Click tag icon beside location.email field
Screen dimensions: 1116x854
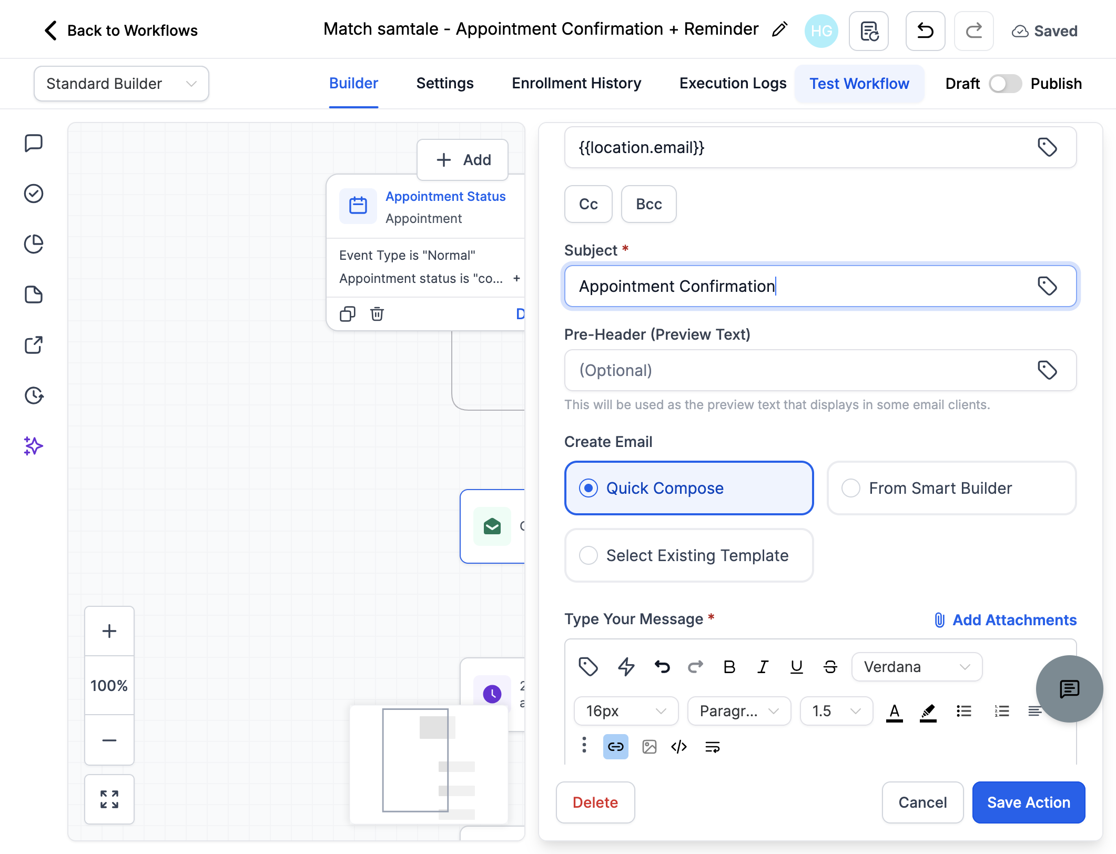(x=1047, y=147)
